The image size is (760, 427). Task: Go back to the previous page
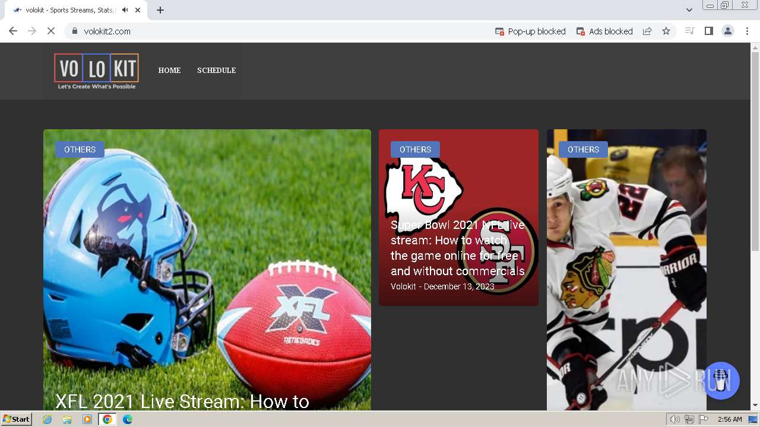pos(13,31)
